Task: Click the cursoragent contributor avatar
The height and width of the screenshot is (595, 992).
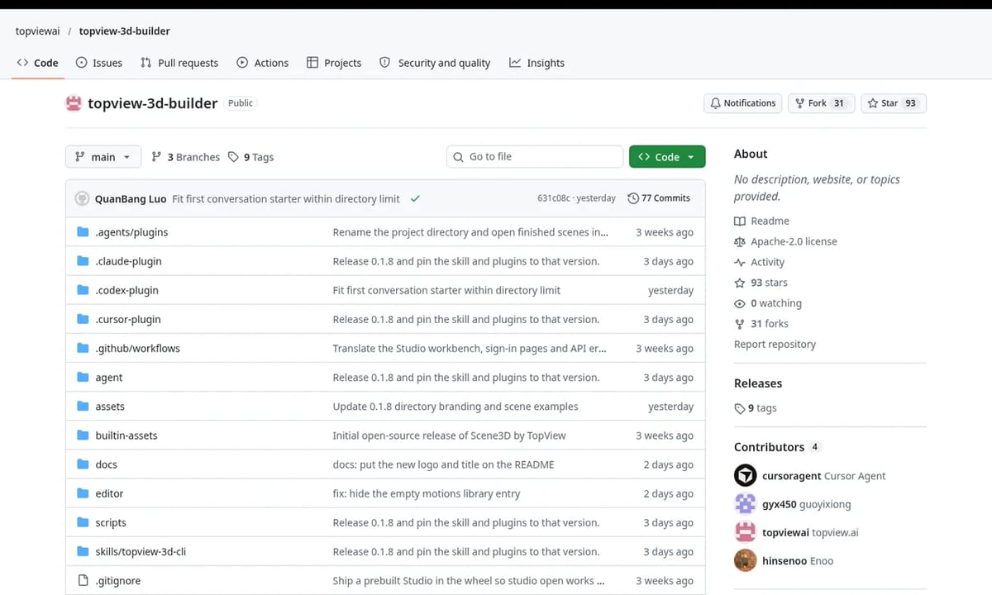Action: (746, 475)
